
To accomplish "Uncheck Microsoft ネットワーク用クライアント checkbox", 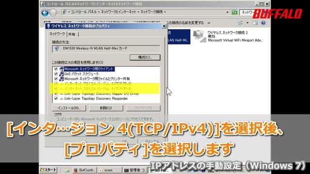I will (x=56, y=69).
